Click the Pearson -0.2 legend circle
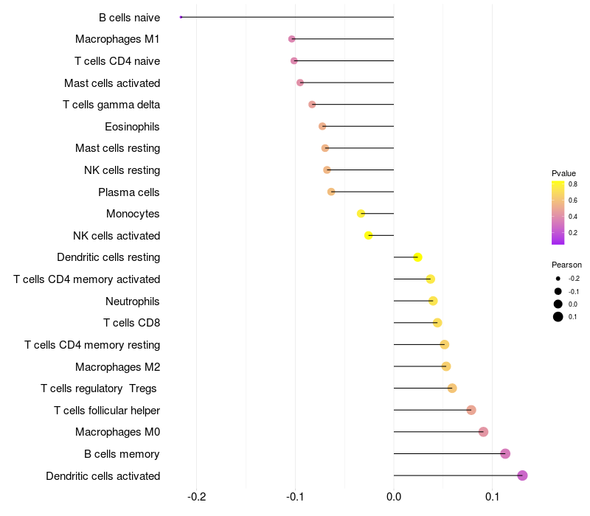 [558, 279]
